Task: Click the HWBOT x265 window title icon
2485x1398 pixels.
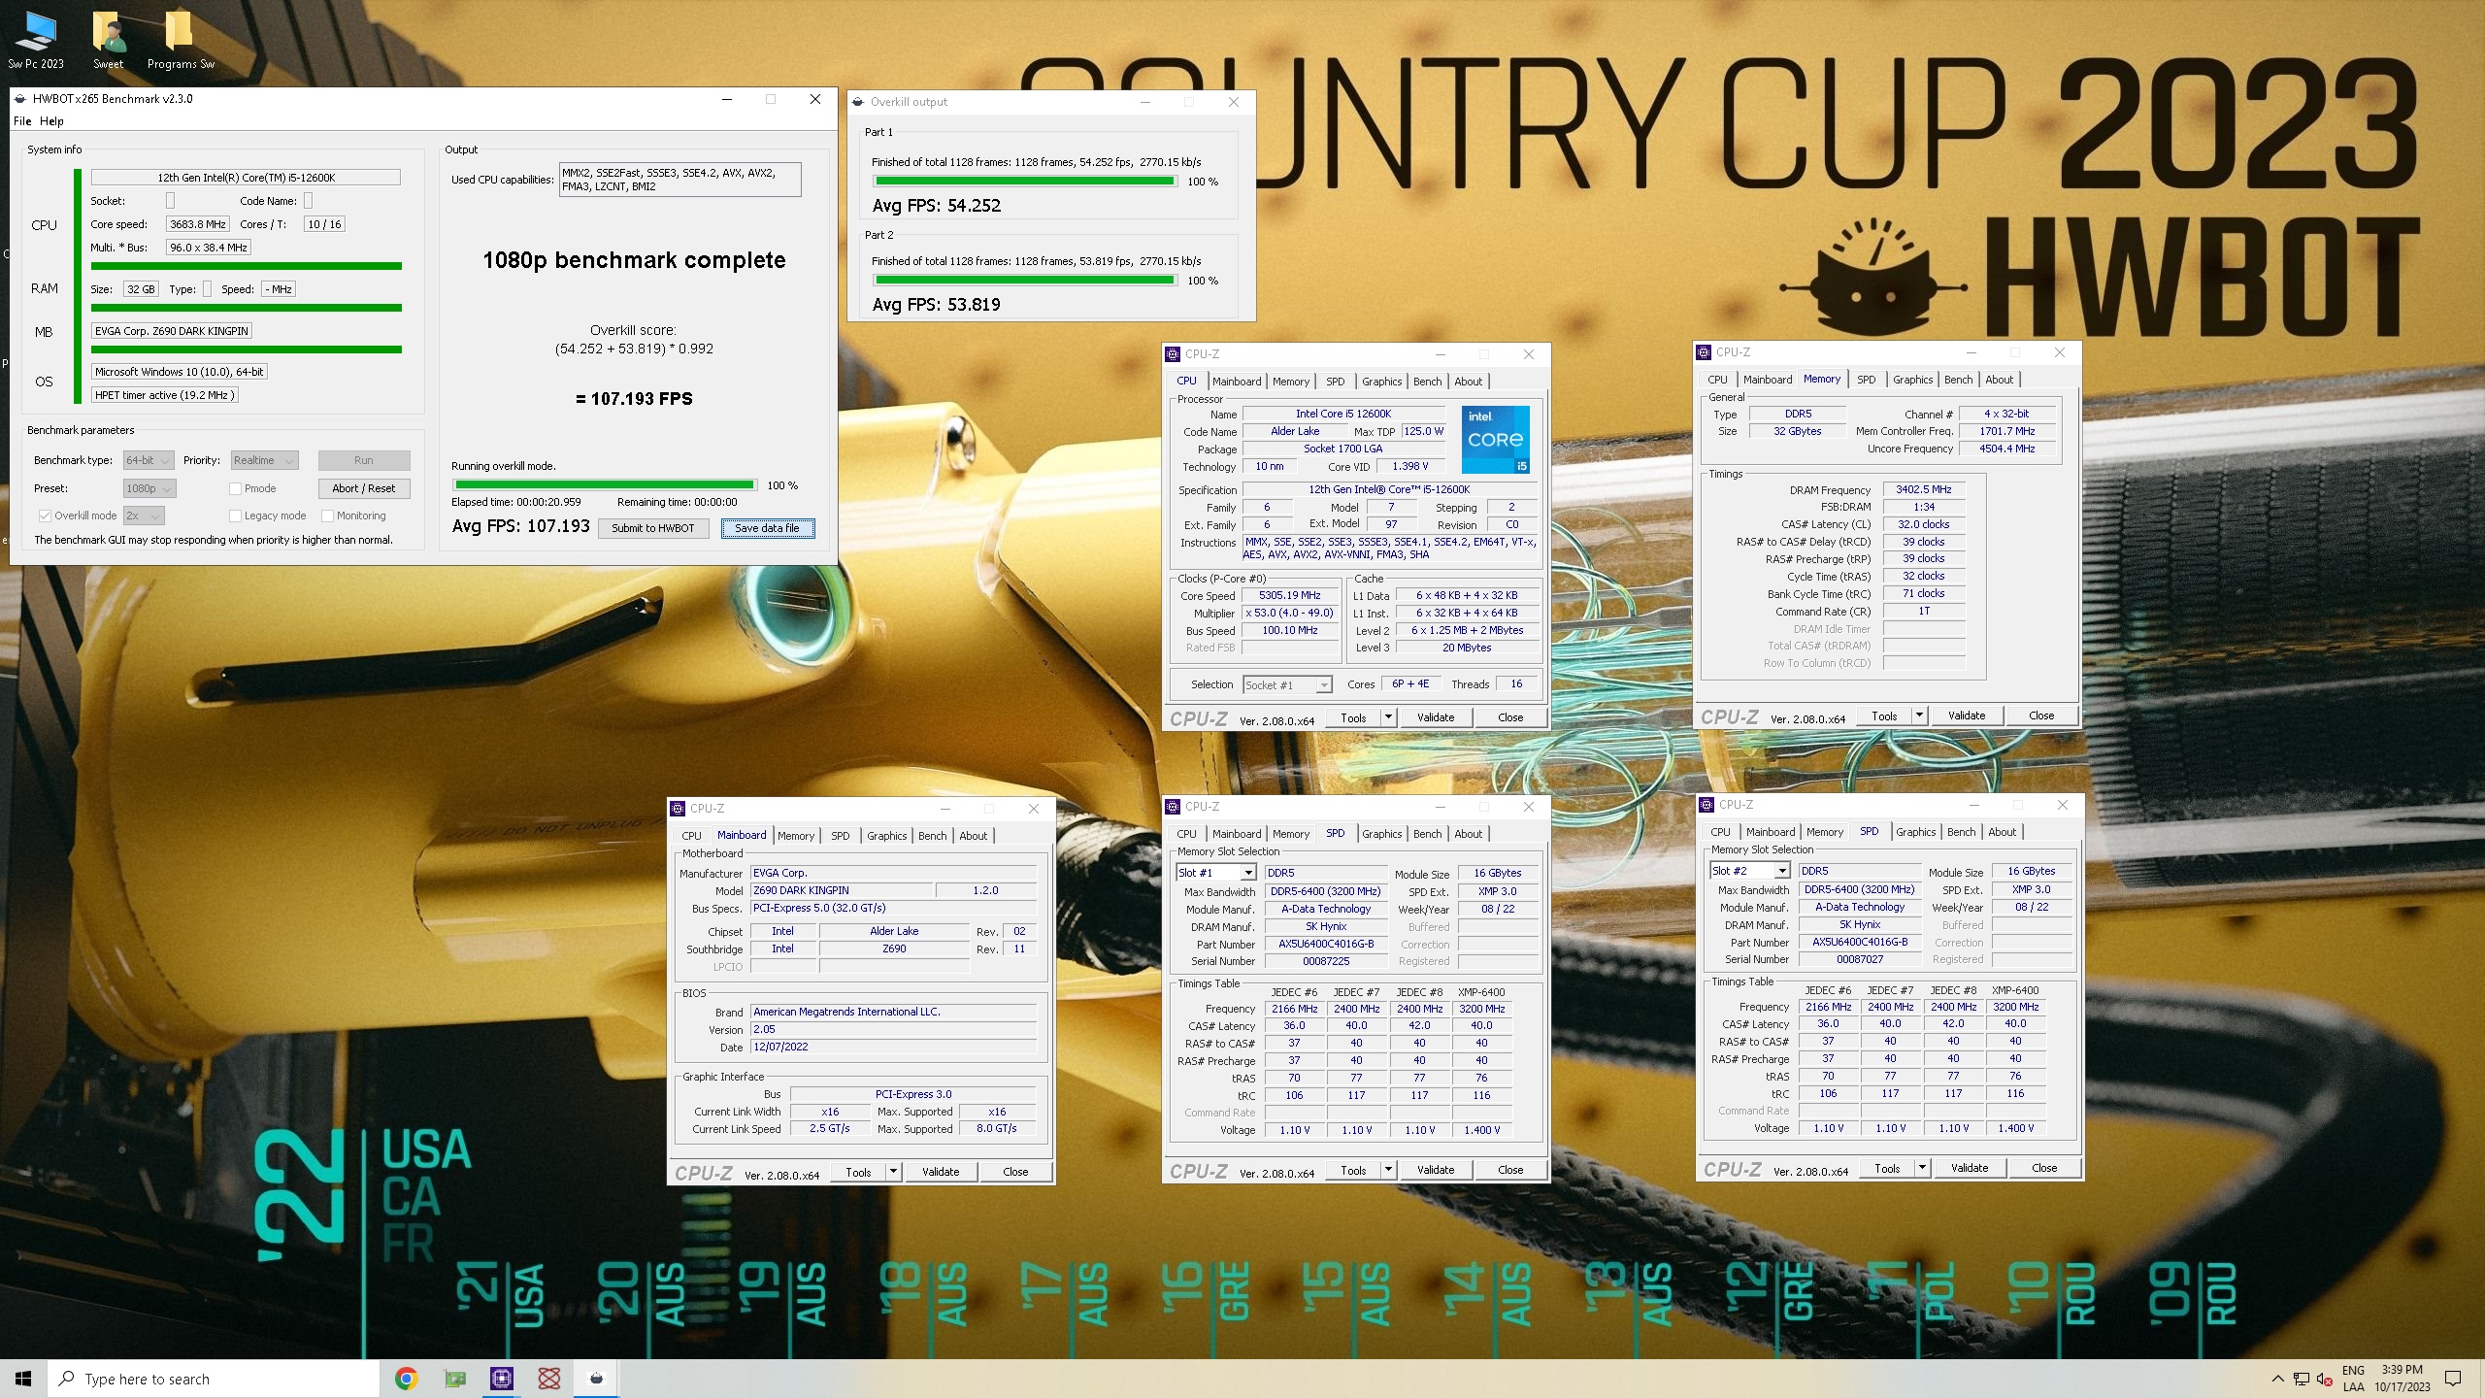Action: [x=20, y=99]
